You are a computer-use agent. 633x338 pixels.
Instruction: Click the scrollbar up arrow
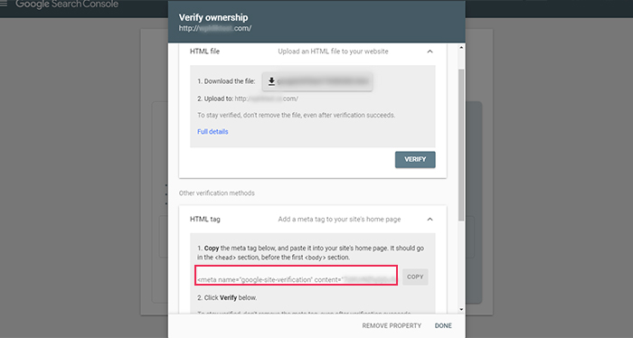(x=461, y=48)
